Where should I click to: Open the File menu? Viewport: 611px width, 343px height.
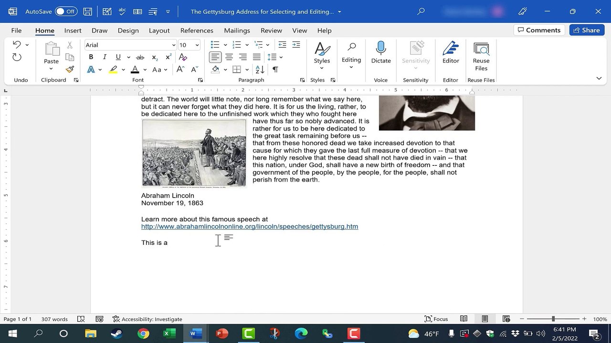coord(16,30)
